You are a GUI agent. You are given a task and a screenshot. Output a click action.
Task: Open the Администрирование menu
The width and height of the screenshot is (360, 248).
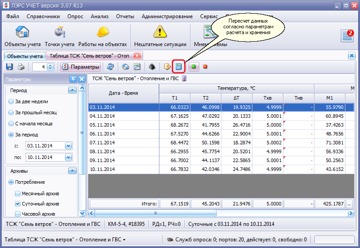coord(167,16)
